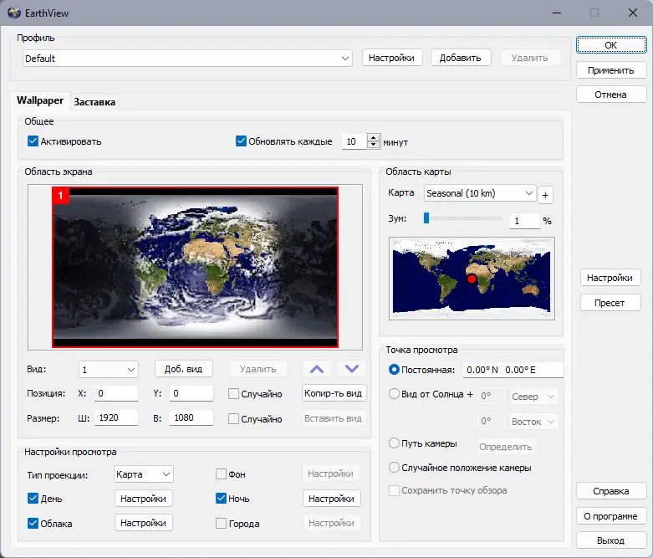Click the red screen number 1 badge
This screenshot has height=558, width=653.
tap(60, 195)
